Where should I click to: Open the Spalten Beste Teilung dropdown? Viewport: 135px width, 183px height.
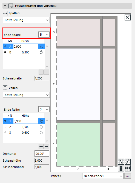click(26, 20)
